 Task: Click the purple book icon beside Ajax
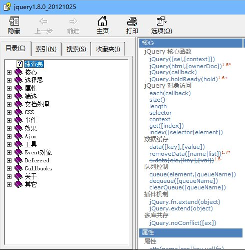tap(19, 136)
